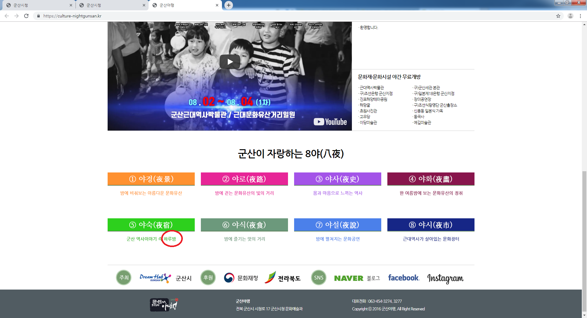This screenshot has height=318, width=587.
Task: Select the ① 야경(夜景) orange banner
Action: click(x=151, y=179)
